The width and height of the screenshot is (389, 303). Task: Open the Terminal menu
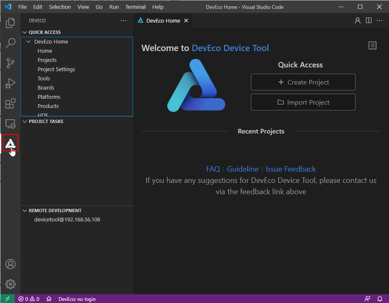click(135, 7)
